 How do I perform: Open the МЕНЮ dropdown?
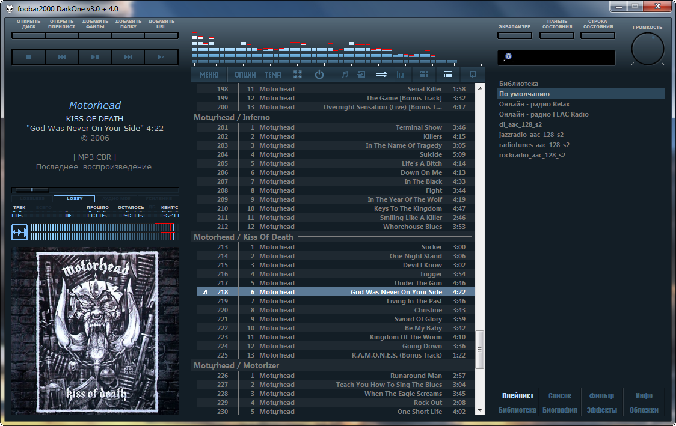(x=209, y=75)
